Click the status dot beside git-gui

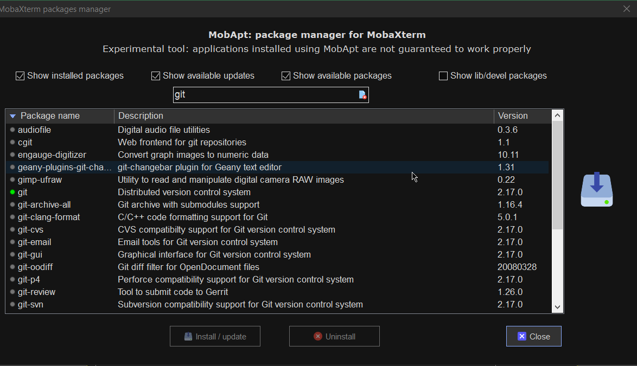(12, 255)
